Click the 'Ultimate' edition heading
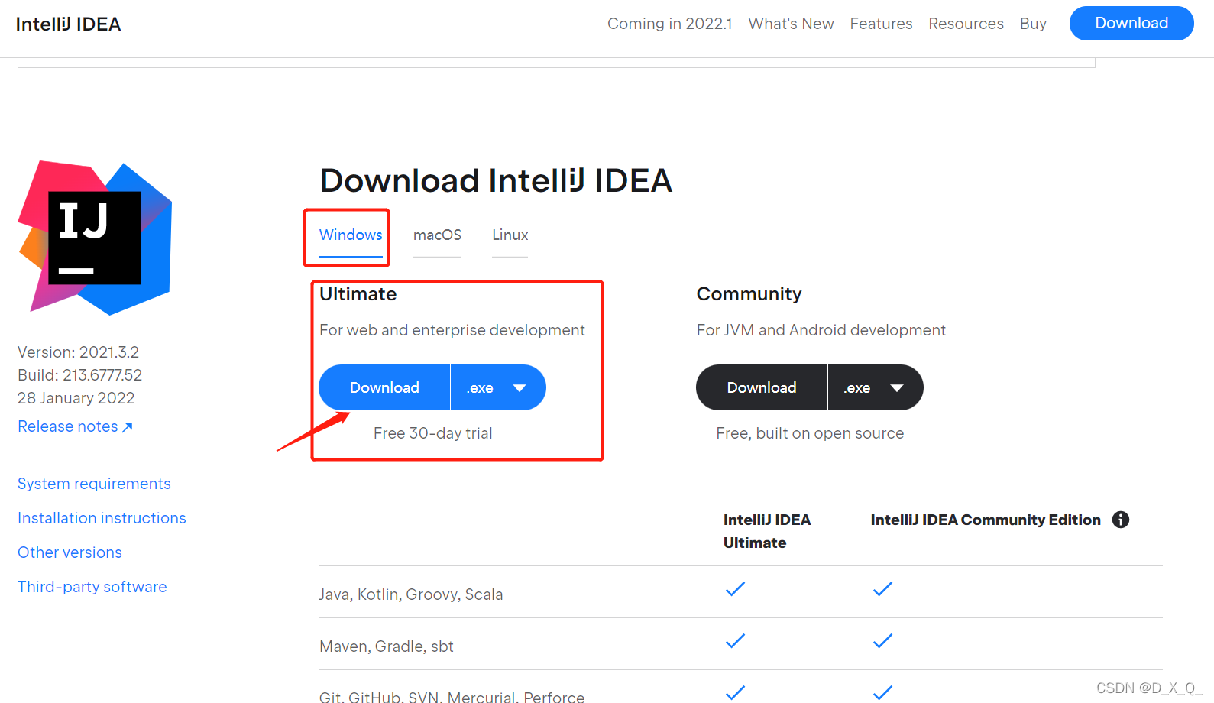 click(358, 294)
